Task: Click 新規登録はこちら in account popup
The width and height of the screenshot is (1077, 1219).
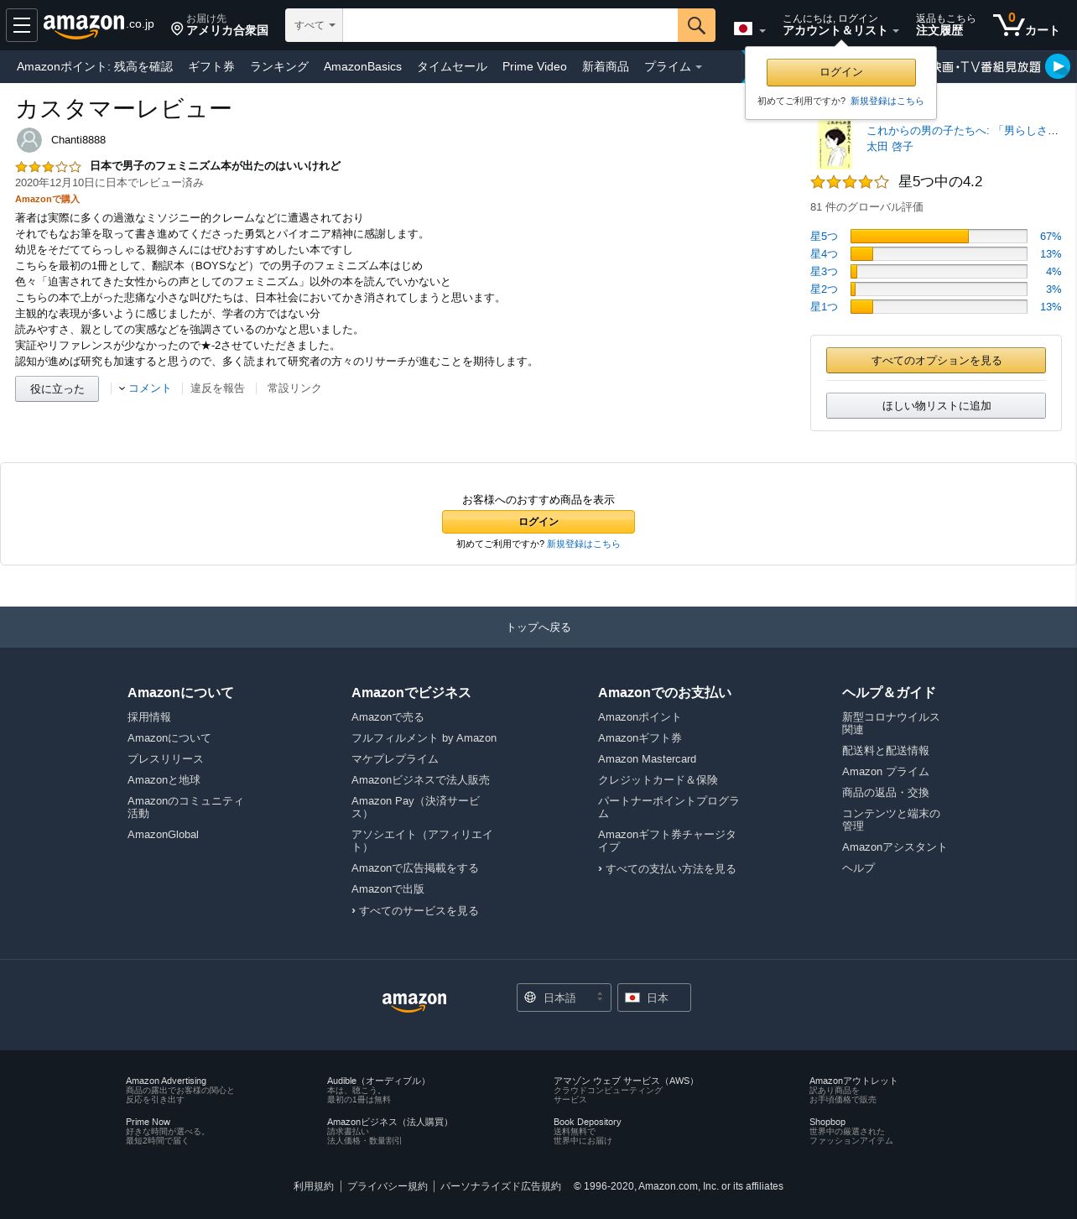Action: pos(887,101)
